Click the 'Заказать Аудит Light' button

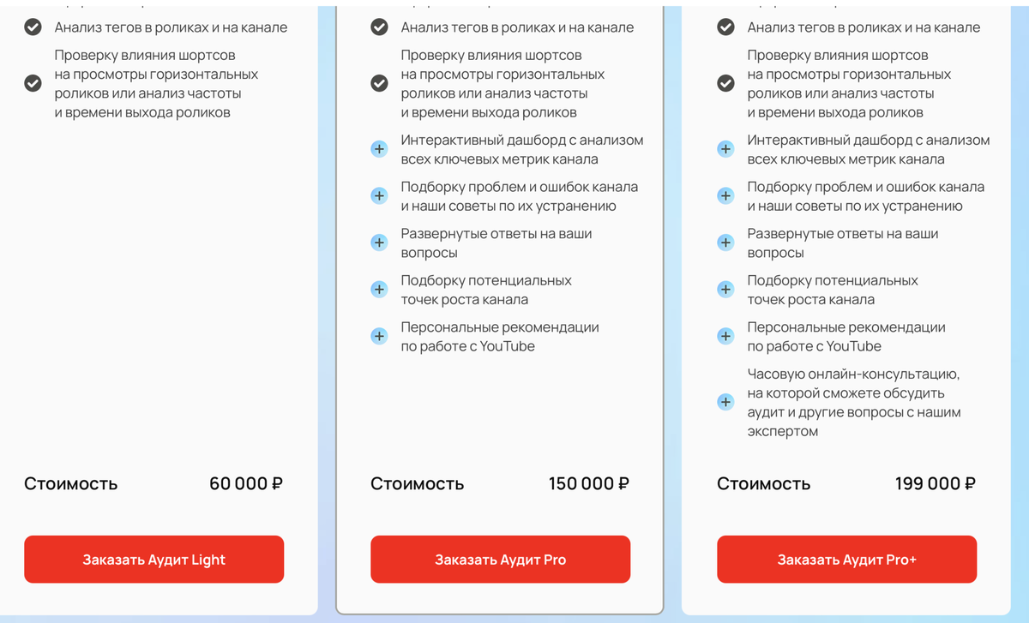coord(153,560)
